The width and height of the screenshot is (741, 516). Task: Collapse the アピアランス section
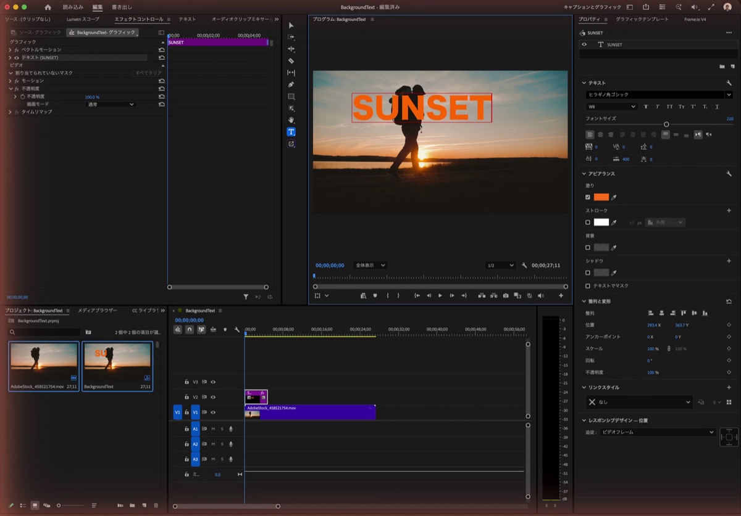584,174
